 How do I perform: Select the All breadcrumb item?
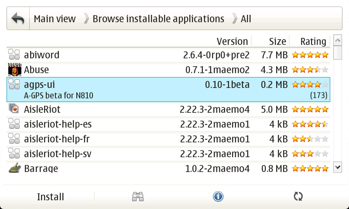coord(246,19)
